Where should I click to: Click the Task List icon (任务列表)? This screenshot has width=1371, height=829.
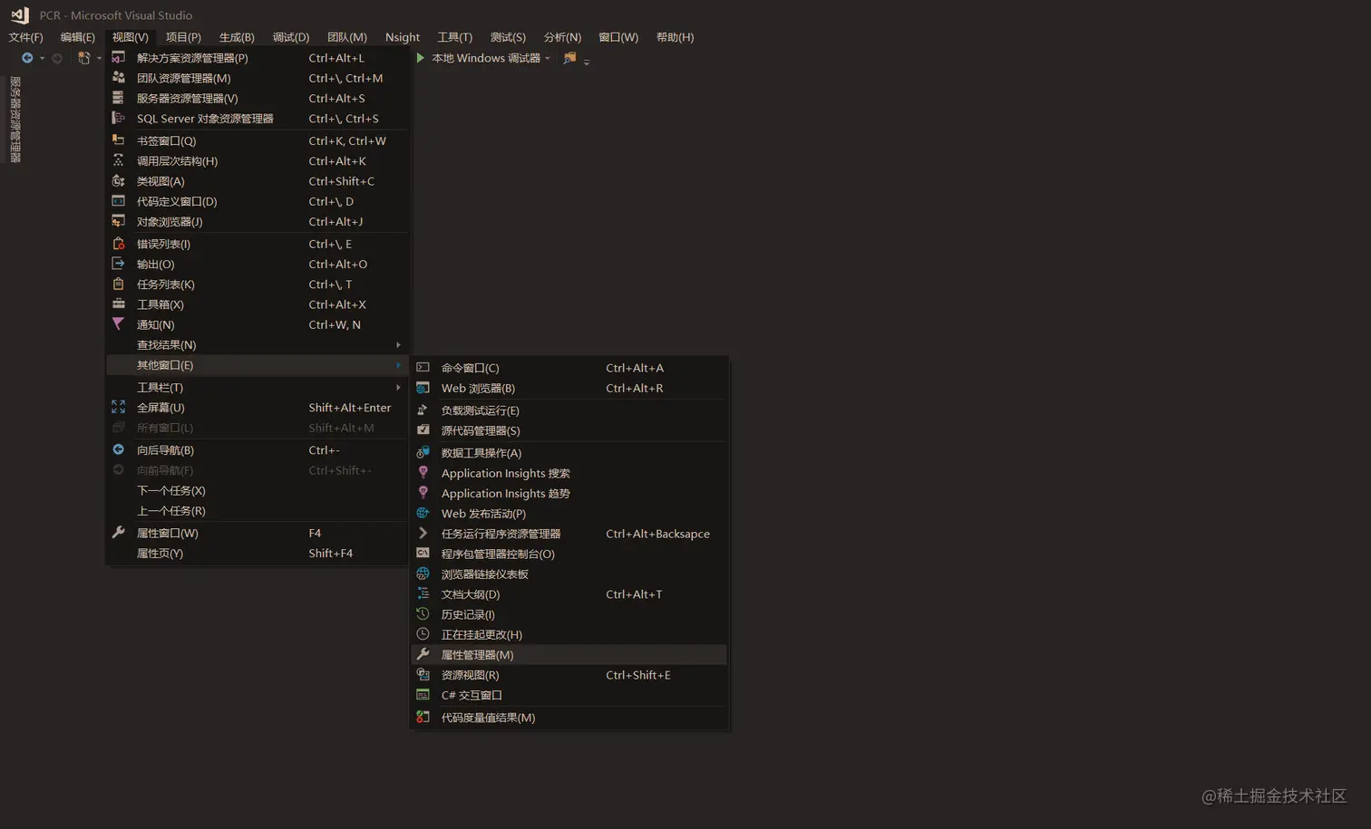pyautogui.click(x=118, y=284)
